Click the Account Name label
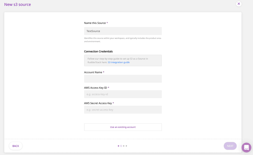 93,72
